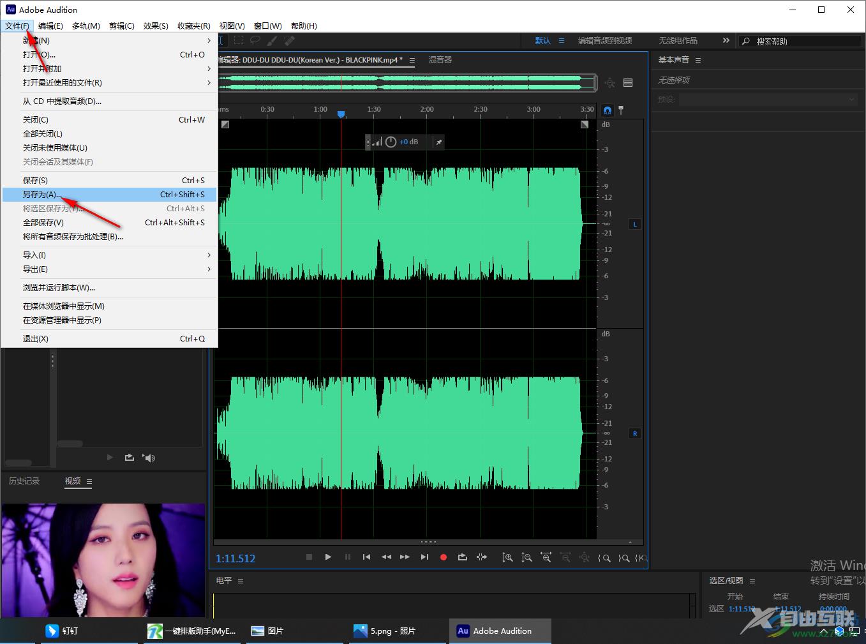Expand 新建(N) submenu
This screenshot has width=866, height=644.
(110, 40)
